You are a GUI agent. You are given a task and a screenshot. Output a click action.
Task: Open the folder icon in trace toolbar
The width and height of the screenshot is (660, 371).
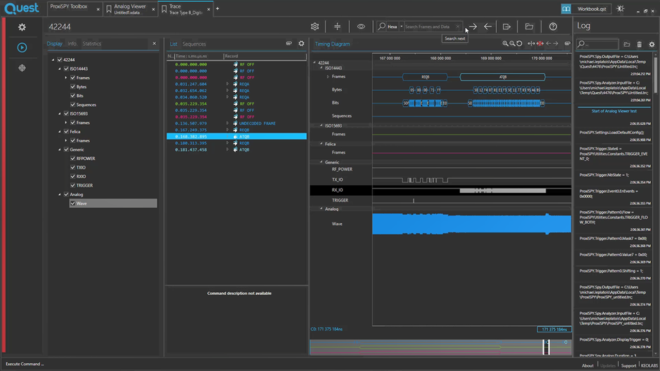tap(529, 27)
